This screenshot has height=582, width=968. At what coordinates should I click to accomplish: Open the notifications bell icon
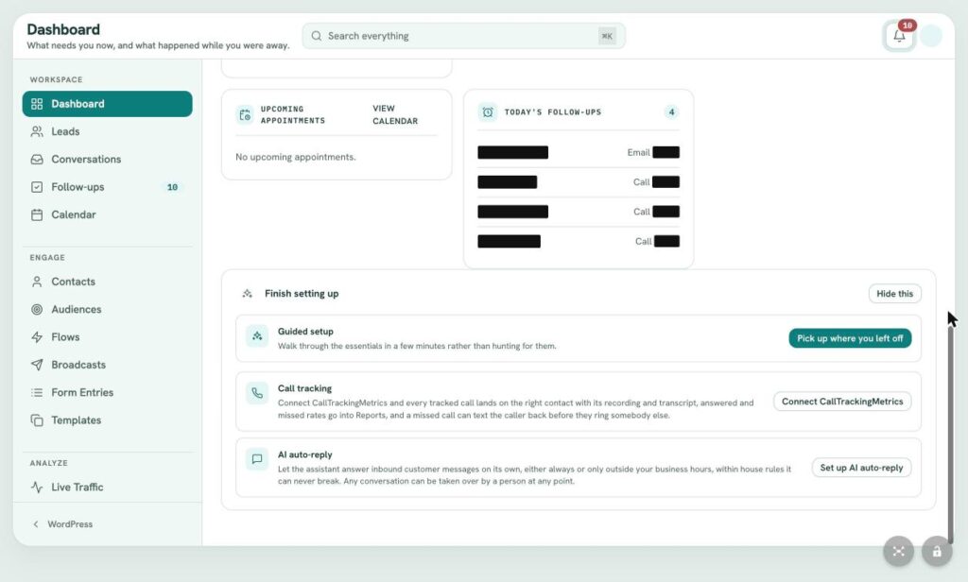(x=899, y=36)
